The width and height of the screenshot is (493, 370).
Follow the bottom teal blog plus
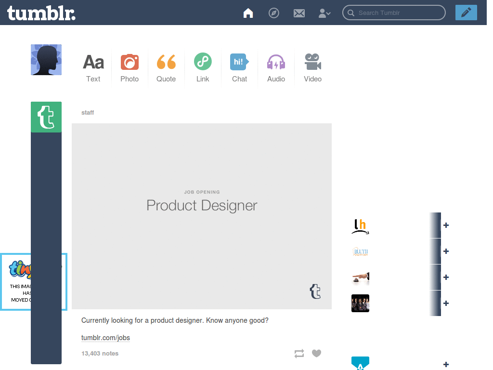click(446, 364)
